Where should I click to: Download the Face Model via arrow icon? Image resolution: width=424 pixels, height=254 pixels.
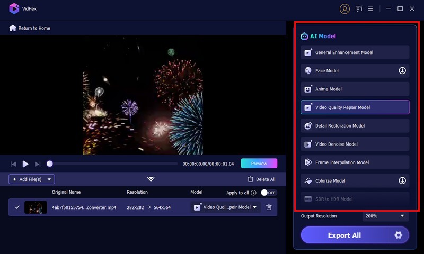(x=402, y=70)
